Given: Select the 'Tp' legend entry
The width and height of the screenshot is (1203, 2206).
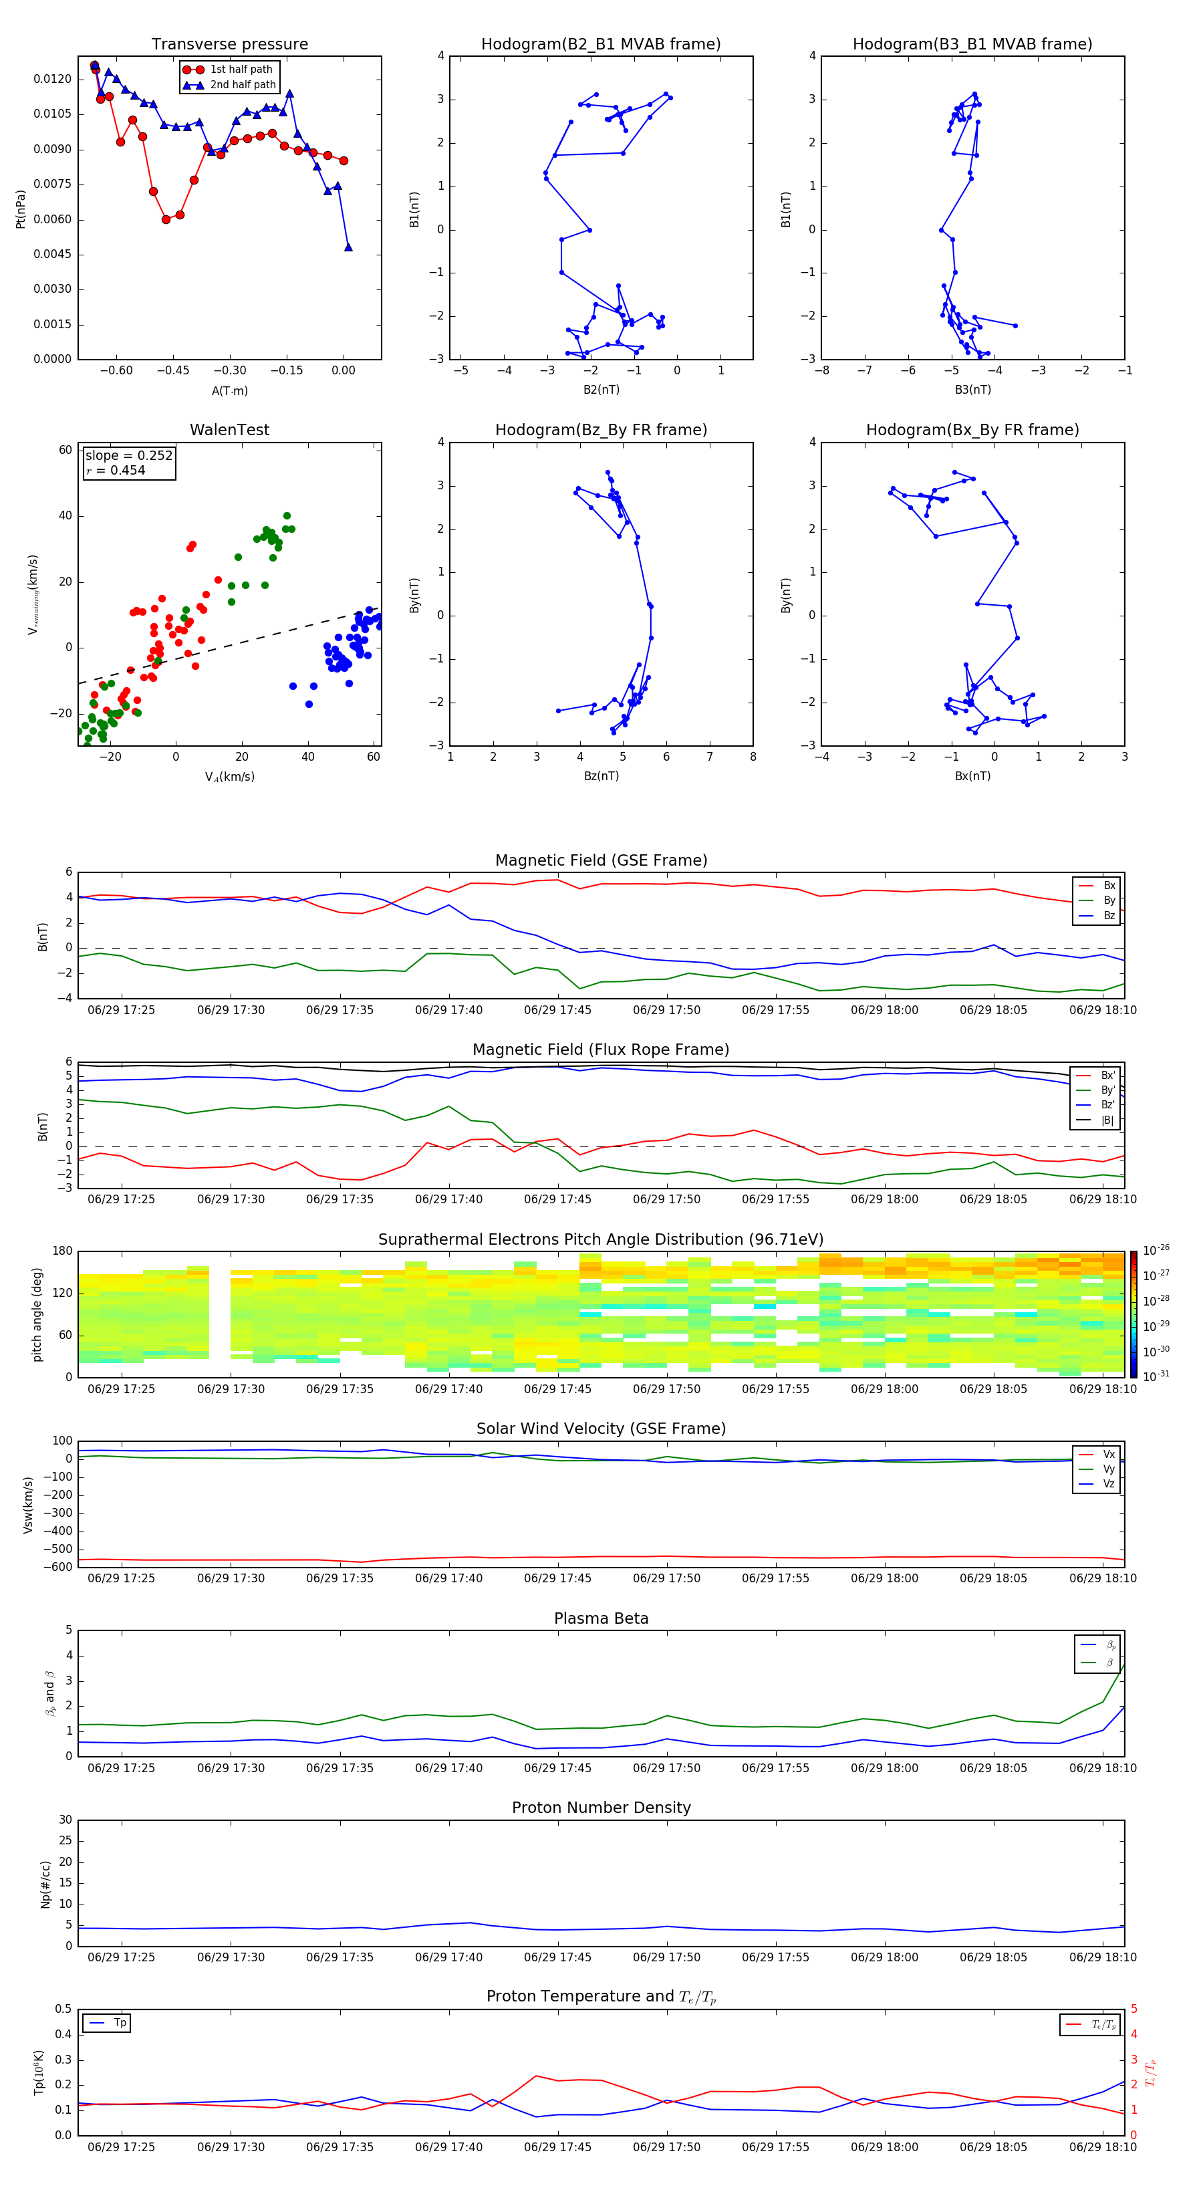Looking at the screenshot, I should click(x=108, y=2023).
